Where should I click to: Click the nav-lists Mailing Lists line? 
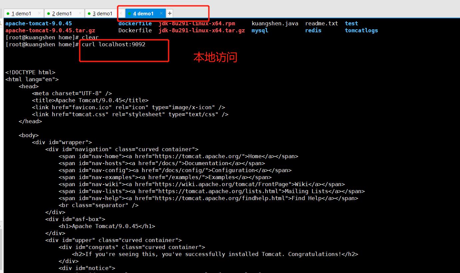212,191
